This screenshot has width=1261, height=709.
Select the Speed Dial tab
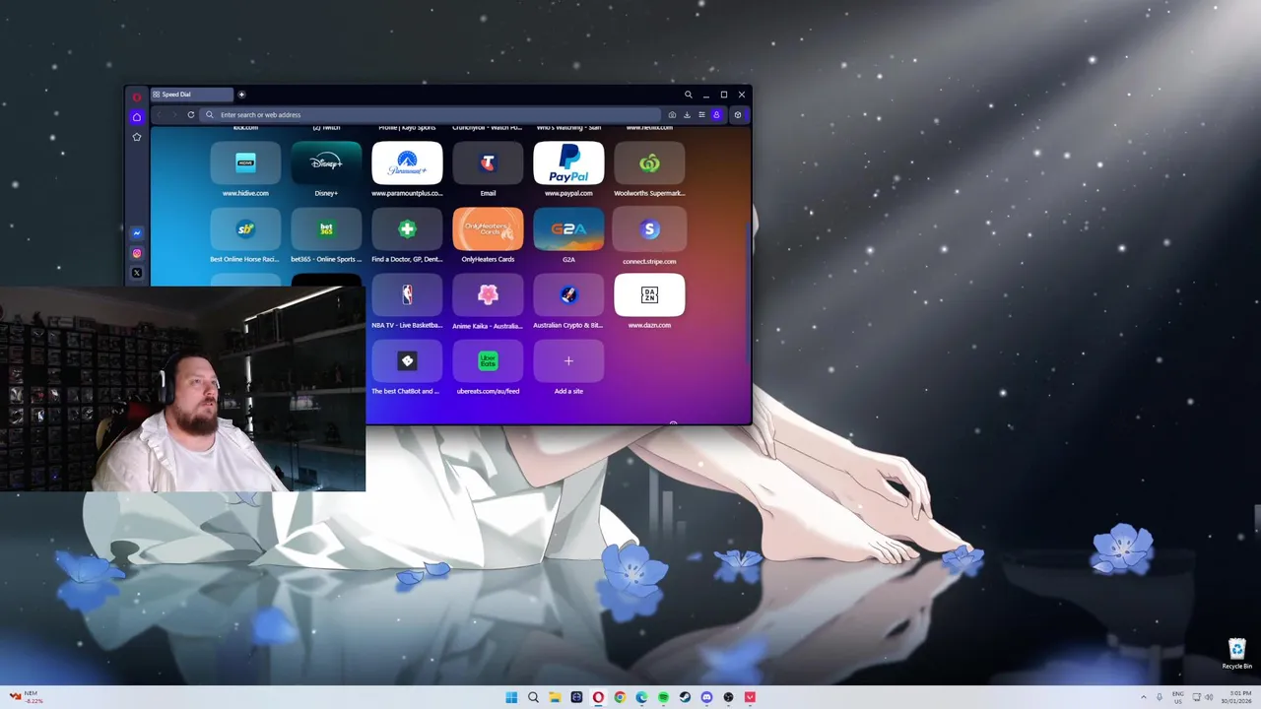(x=191, y=95)
